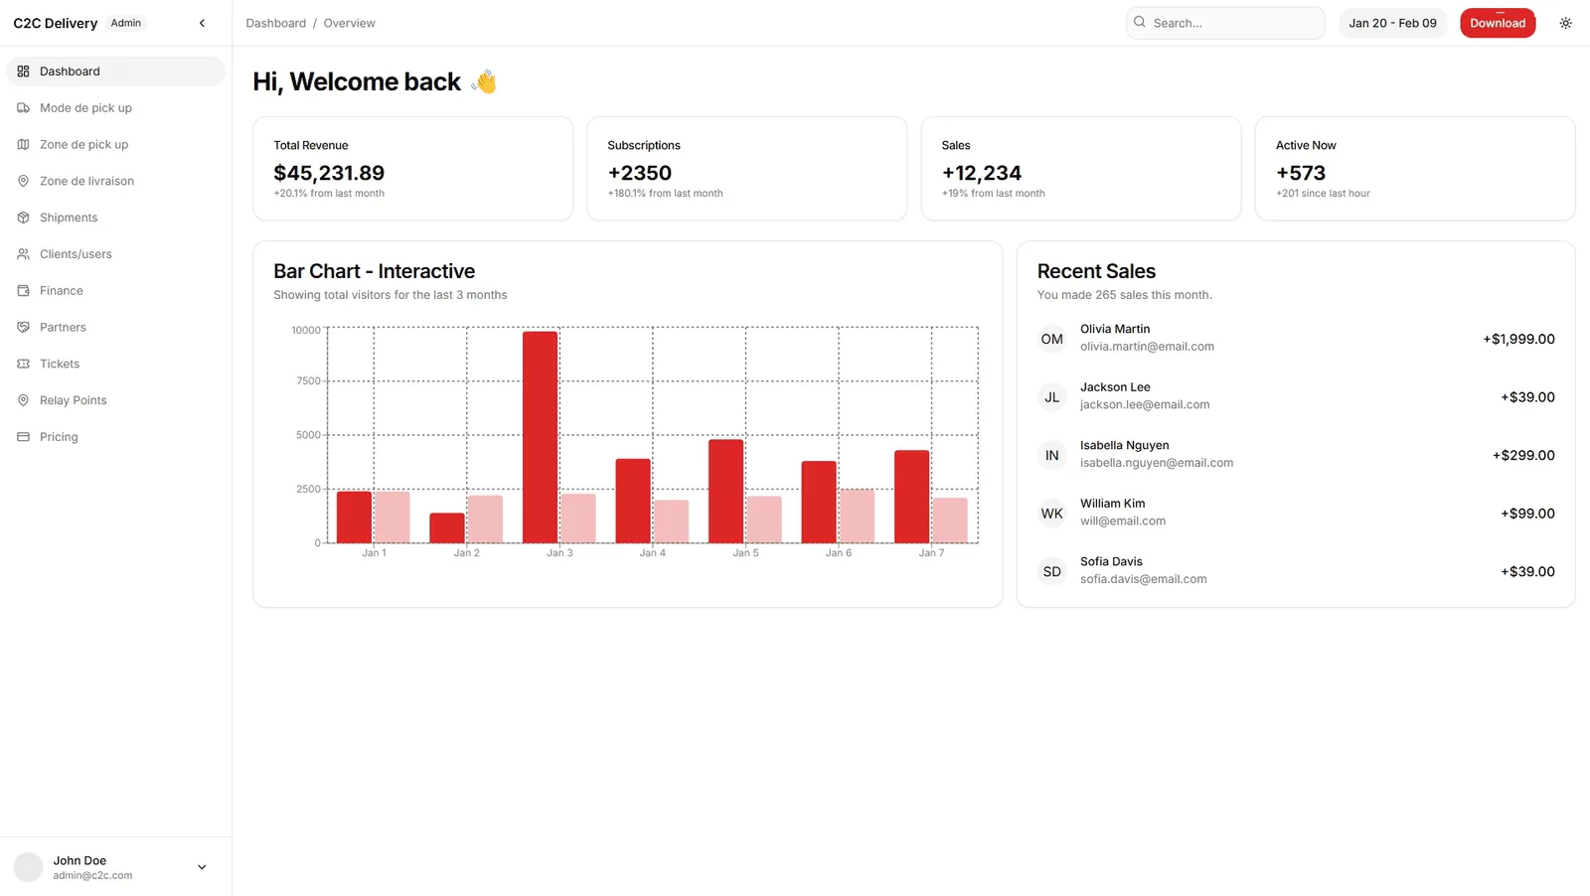Open the Shipments section
The image size is (1590, 896).
coord(115,218)
